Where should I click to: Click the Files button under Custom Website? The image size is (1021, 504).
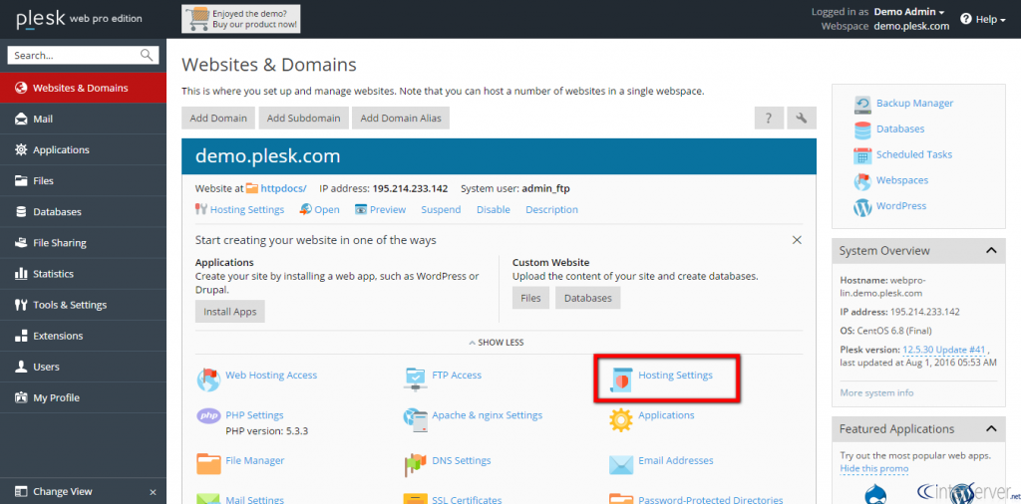point(530,298)
